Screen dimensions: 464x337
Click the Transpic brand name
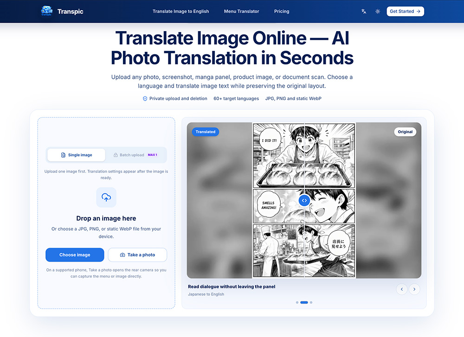pyautogui.click(x=70, y=11)
